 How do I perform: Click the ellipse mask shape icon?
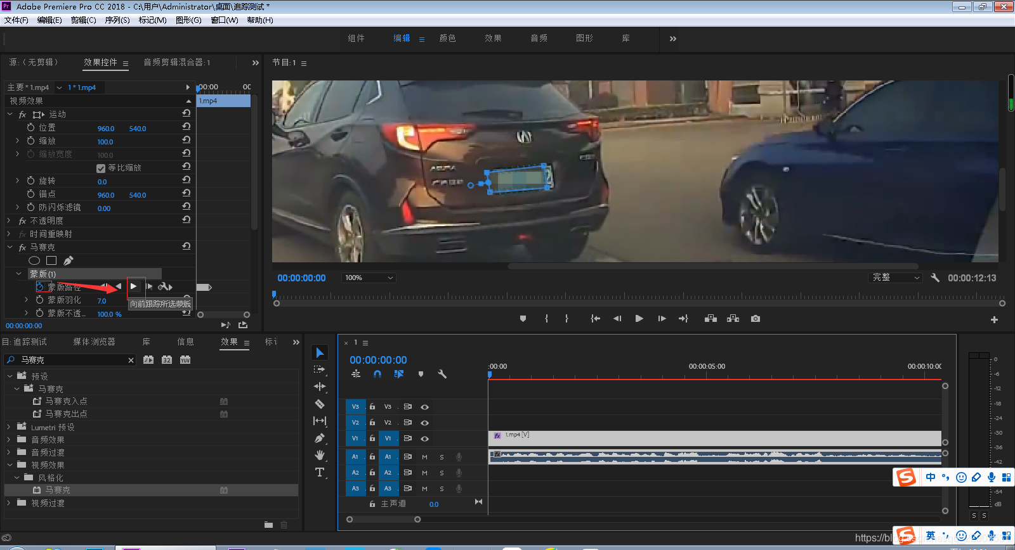(34, 260)
